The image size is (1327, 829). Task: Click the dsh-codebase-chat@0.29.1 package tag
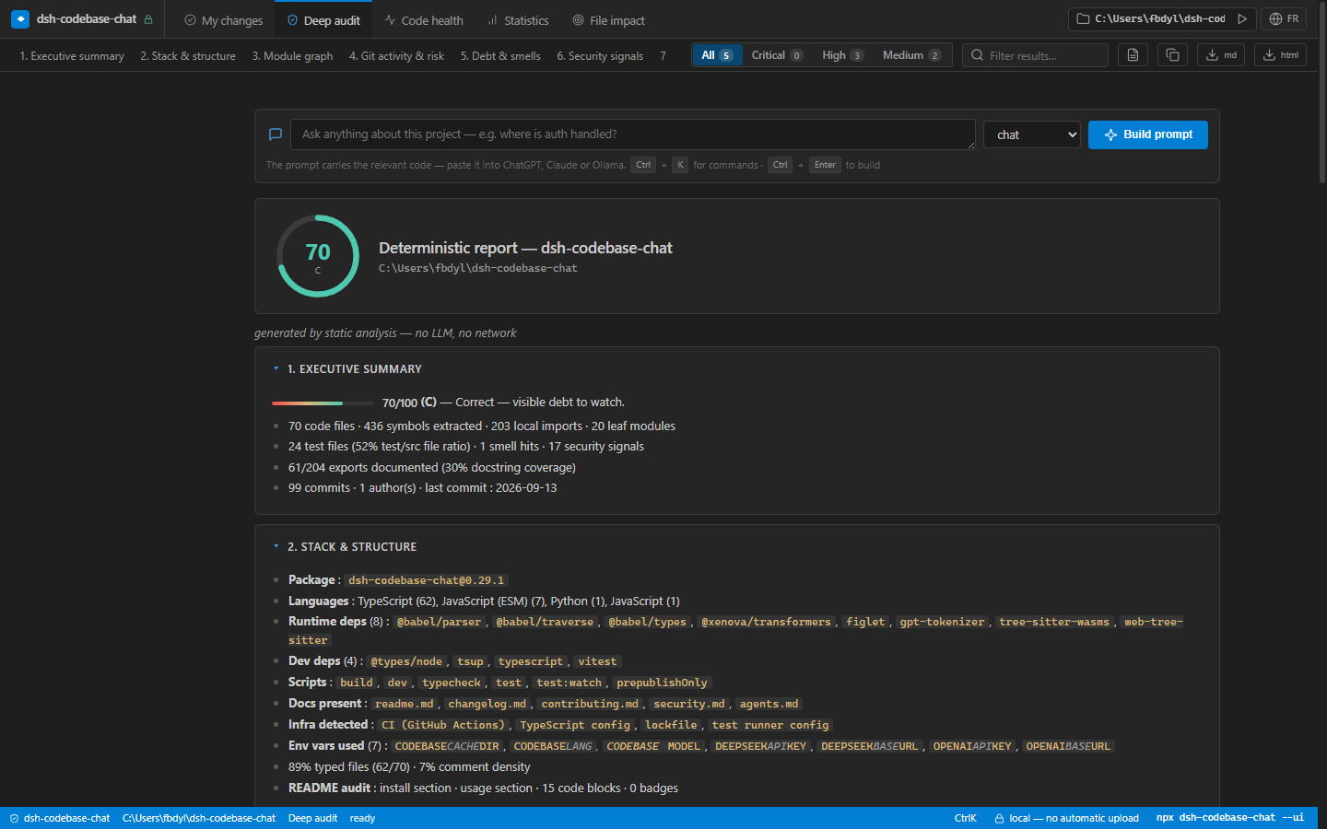pyautogui.click(x=427, y=580)
